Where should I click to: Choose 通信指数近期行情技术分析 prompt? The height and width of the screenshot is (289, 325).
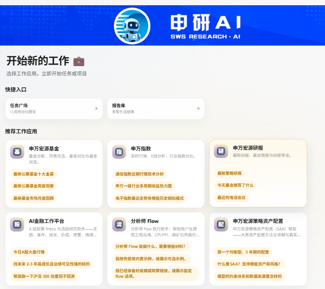(139, 174)
